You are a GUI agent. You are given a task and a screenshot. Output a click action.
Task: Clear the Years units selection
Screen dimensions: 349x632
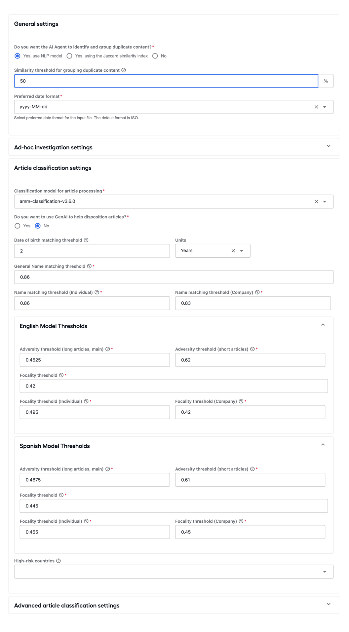tap(233, 251)
